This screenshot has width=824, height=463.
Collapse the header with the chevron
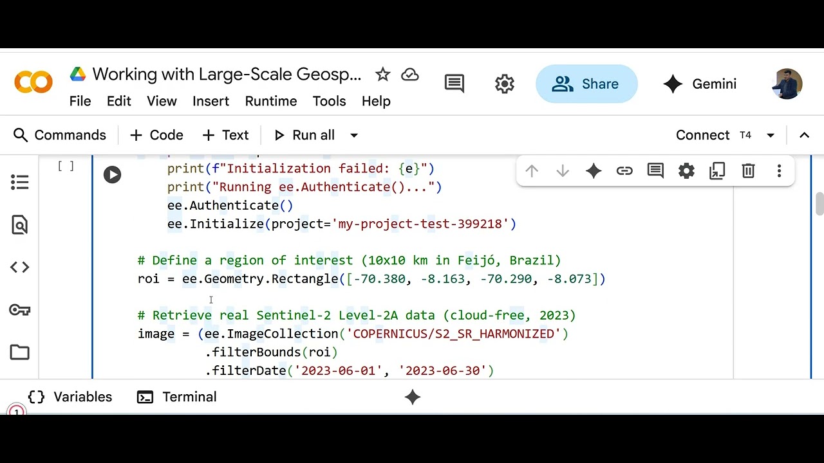coord(804,135)
